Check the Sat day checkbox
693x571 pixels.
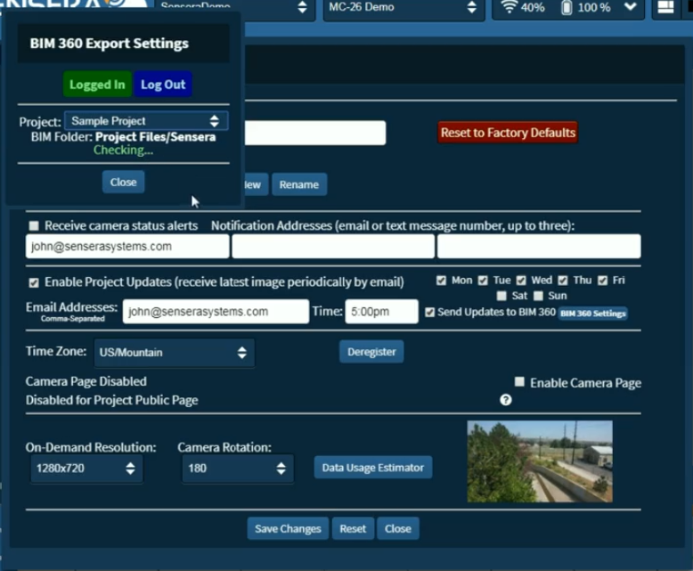coord(501,296)
